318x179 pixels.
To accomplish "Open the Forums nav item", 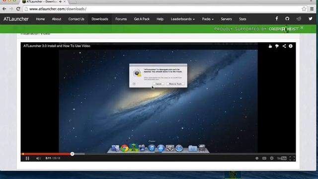I will click(121, 19).
